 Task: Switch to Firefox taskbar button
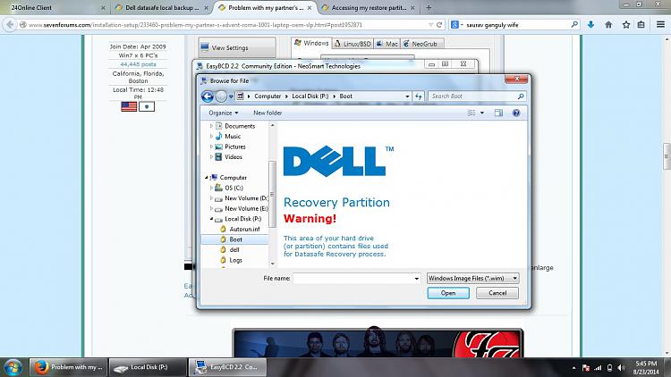pos(69,367)
